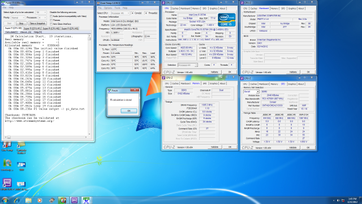Open Calculate menu inside Super PI

pyautogui.click(x=11, y=32)
